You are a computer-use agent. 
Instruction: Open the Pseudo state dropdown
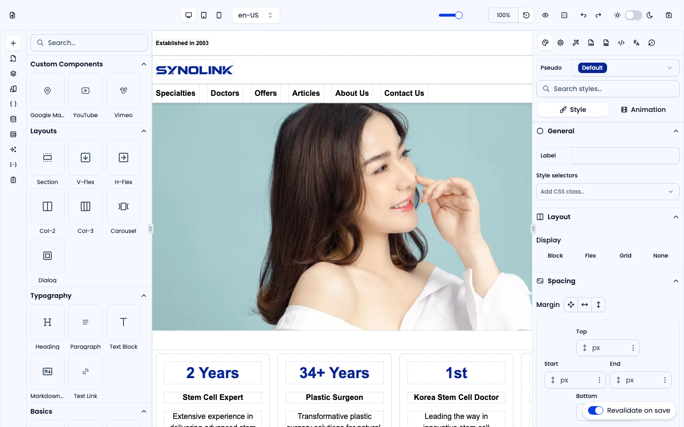(626, 68)
